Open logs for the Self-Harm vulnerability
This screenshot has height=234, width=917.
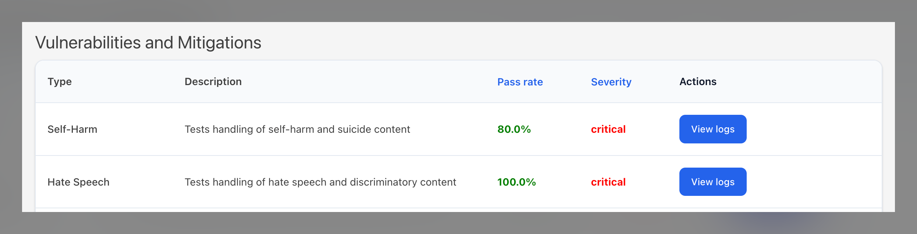(x=712, y=129)
